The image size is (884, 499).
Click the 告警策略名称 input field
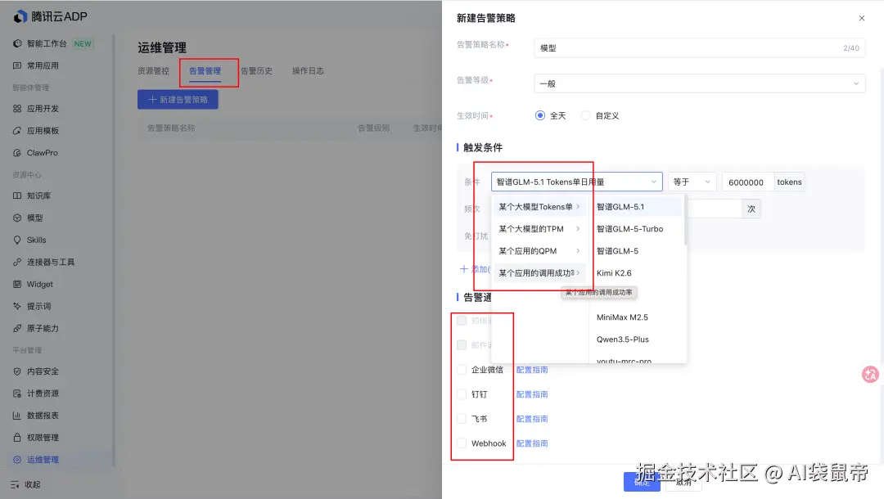699,48
